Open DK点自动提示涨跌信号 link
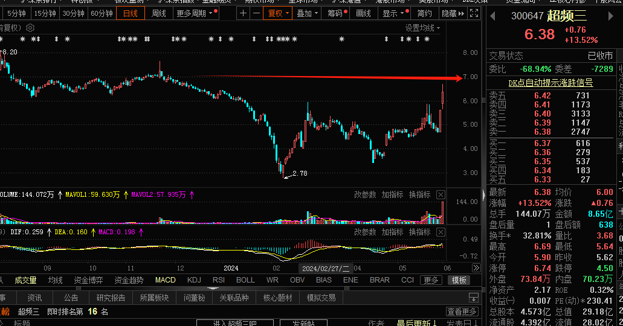This screenshot has width=623, height=326. point(550,83)
